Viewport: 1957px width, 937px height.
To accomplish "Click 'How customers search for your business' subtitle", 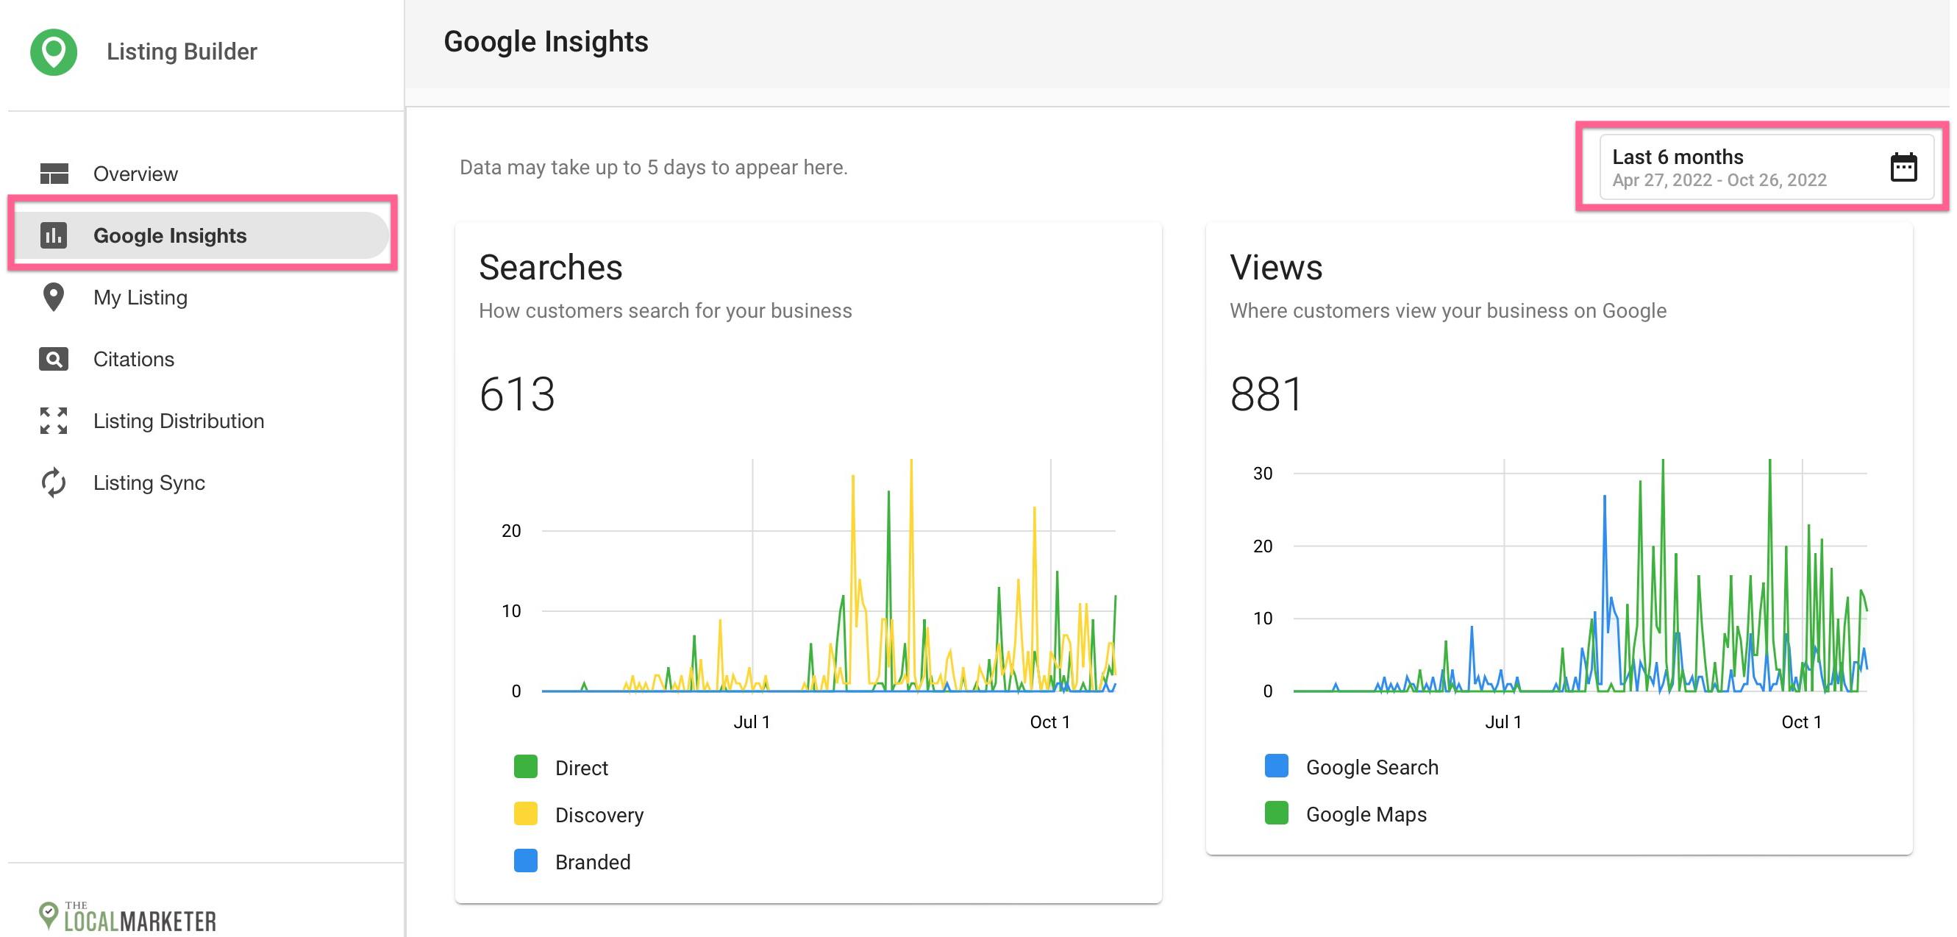I will point(666,311).
